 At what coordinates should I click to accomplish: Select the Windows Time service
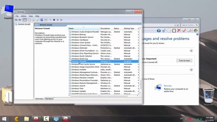(104, 88)
